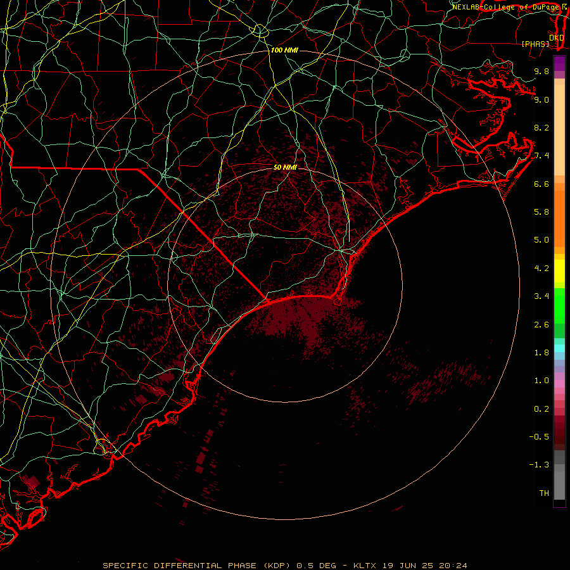Image resolution: width=570 pixels, height=570 pixels.
Task: Click the 8.2 value on color scale
Action: 541,127
